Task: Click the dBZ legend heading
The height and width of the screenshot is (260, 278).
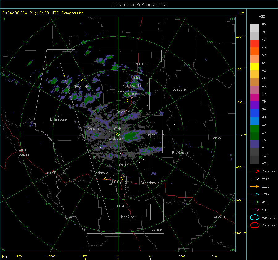Action: click(262, 16)
